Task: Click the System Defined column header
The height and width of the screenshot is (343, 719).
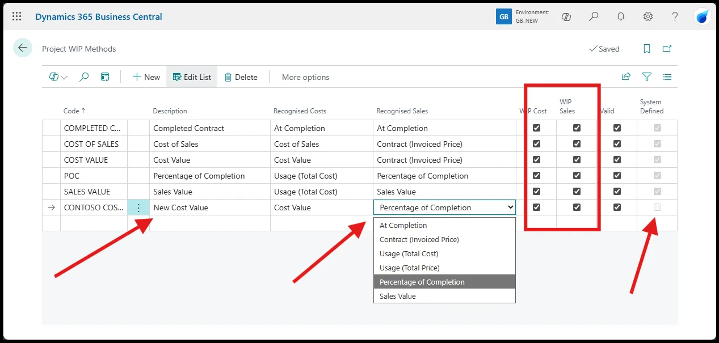Action: pos(651,107)
